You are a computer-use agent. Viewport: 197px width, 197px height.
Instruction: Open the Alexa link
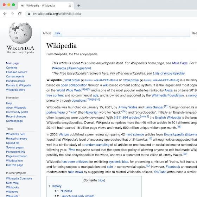pyautogui.click(x=169, y=90)
